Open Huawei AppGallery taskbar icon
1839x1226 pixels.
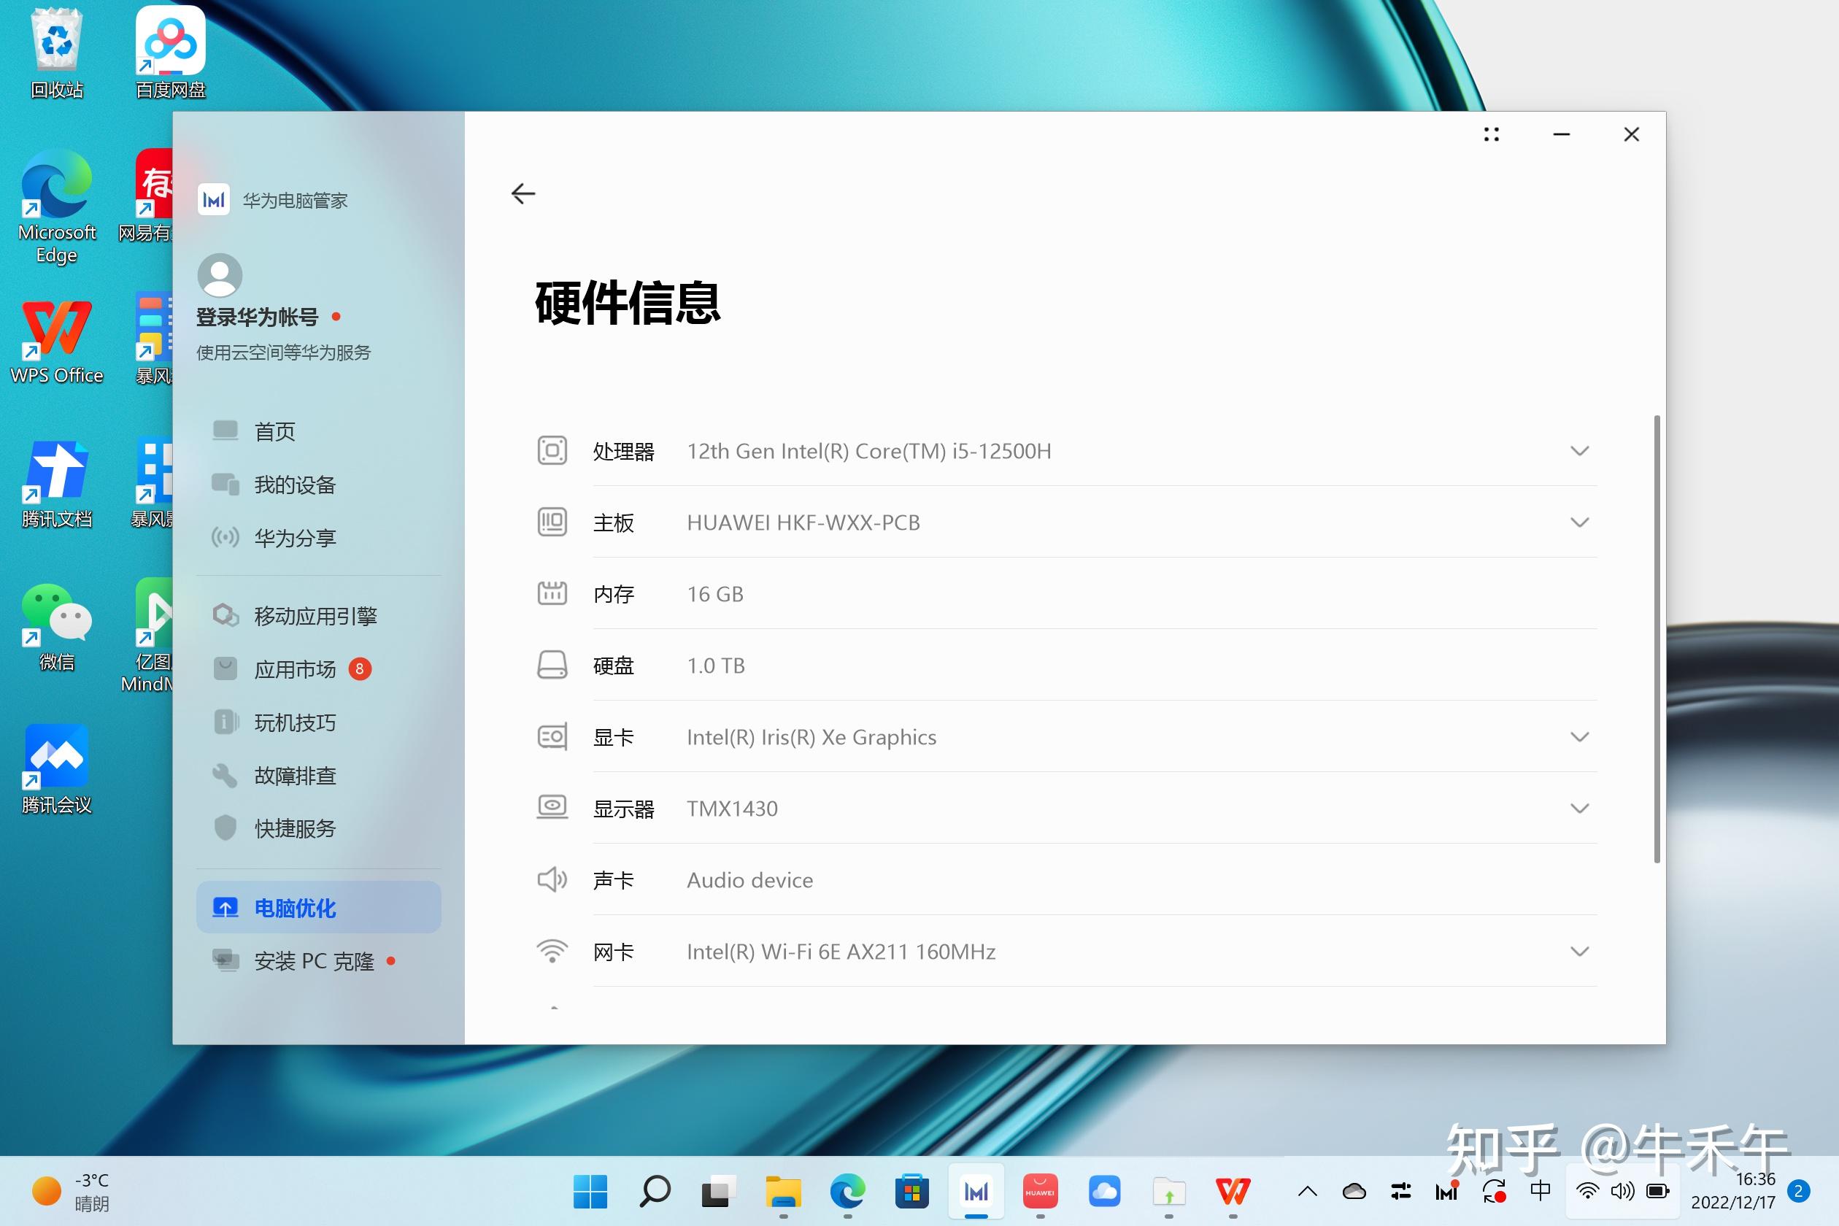pos(1040,1192)
